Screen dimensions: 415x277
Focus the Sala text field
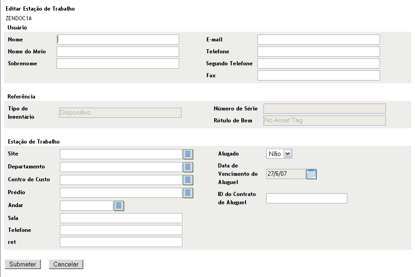coord(121,218)
